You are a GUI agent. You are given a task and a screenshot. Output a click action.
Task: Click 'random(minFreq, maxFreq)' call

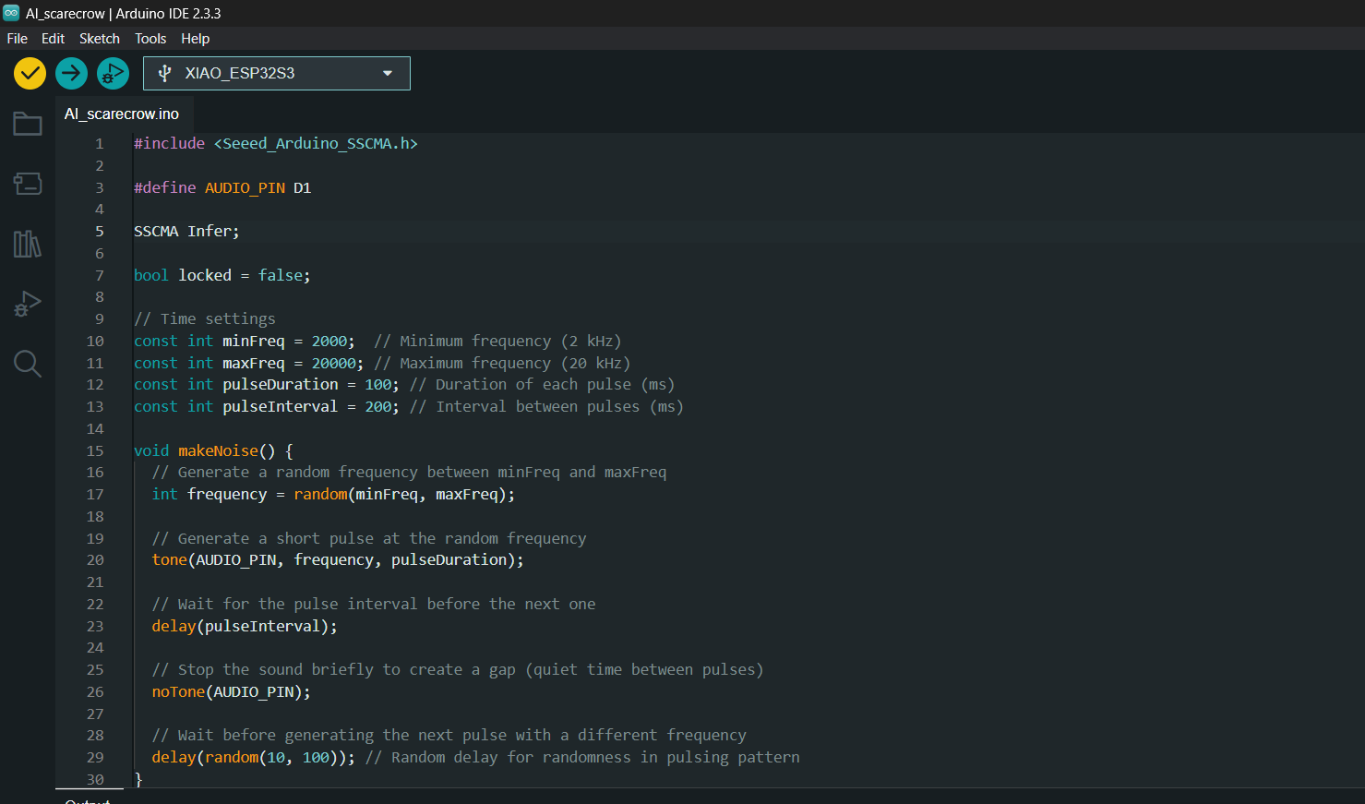401,494
